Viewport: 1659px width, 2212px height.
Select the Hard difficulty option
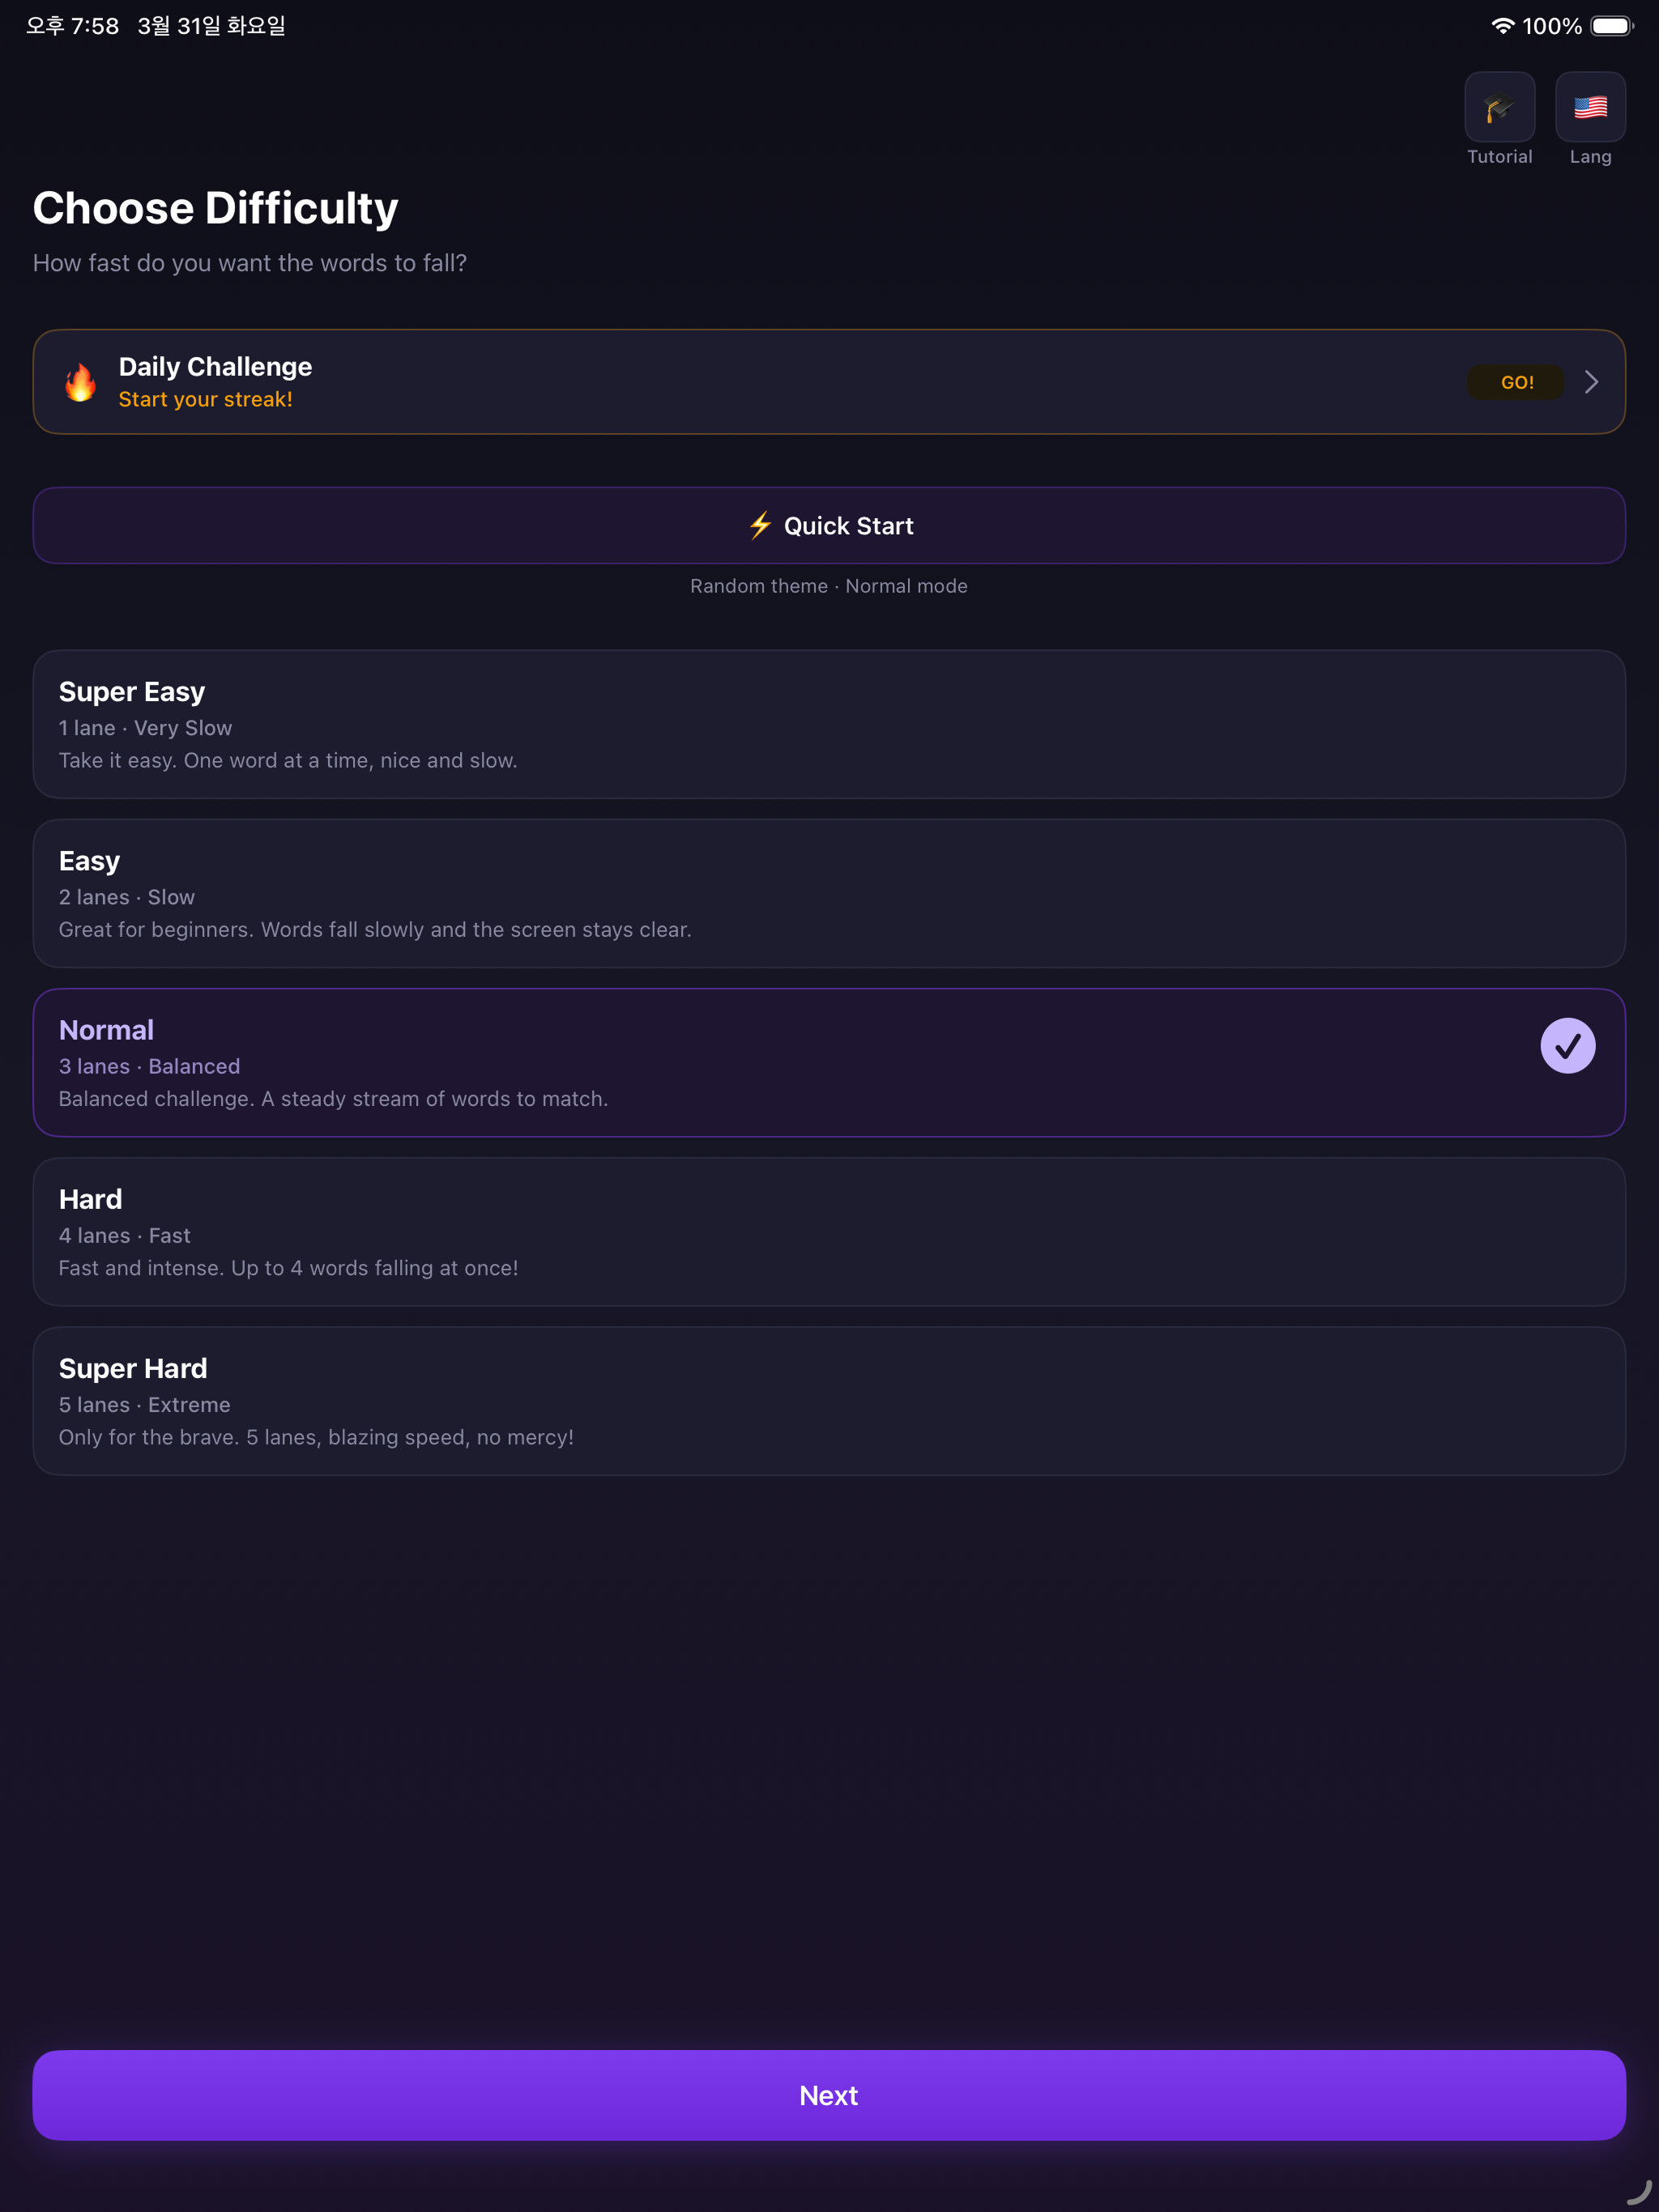coord(829,1232)
